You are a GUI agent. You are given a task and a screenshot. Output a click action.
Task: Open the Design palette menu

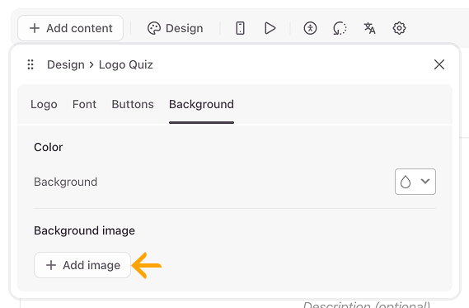175,28
